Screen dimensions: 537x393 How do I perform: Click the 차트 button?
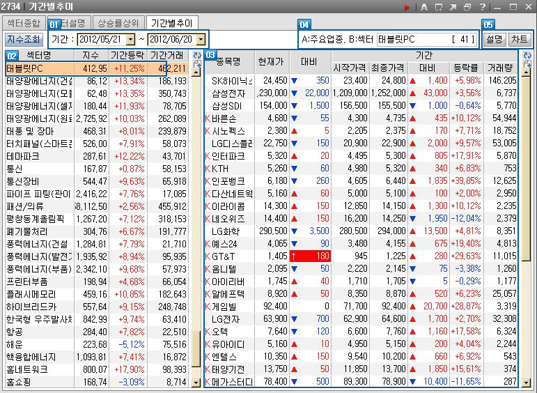(519, 40)
